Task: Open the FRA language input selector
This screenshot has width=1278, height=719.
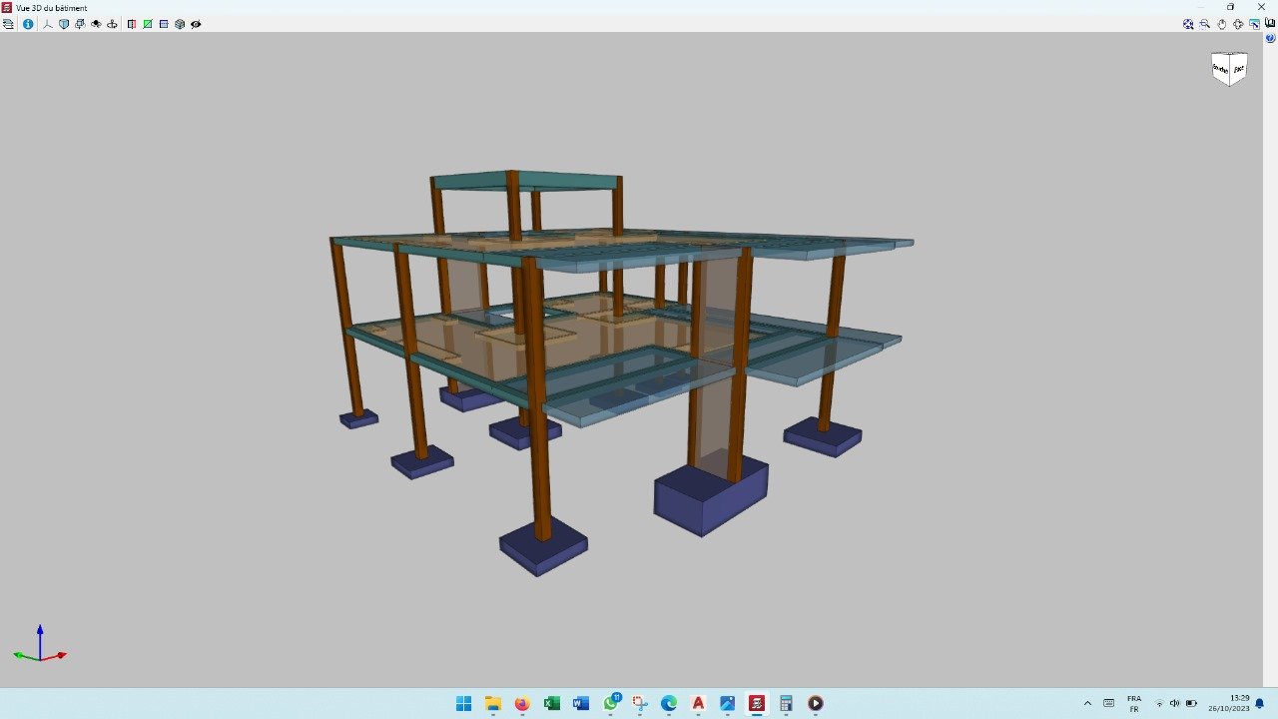Action: pos(1134,703)
